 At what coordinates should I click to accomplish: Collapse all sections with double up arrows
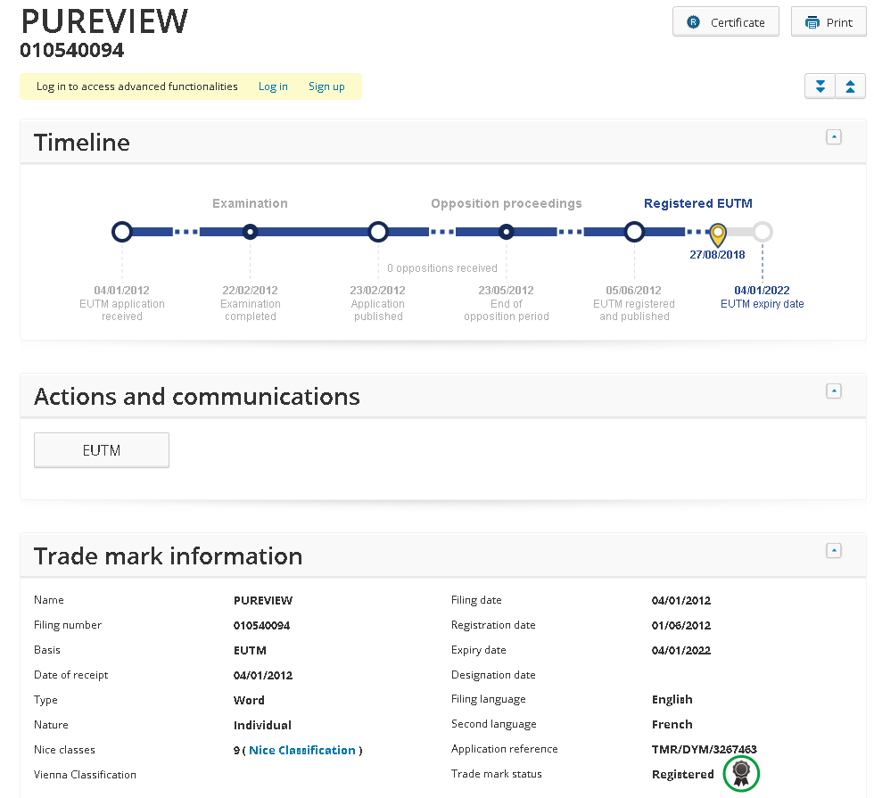(850, 86)
